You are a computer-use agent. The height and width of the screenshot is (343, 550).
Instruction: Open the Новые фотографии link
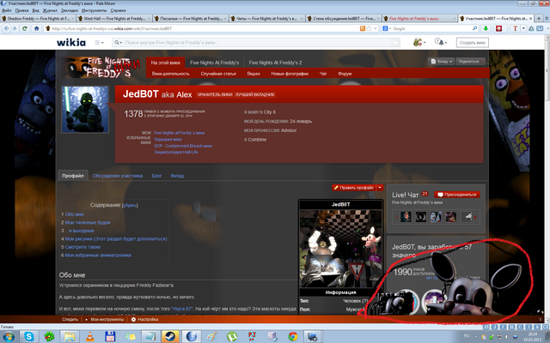[290, 74]
